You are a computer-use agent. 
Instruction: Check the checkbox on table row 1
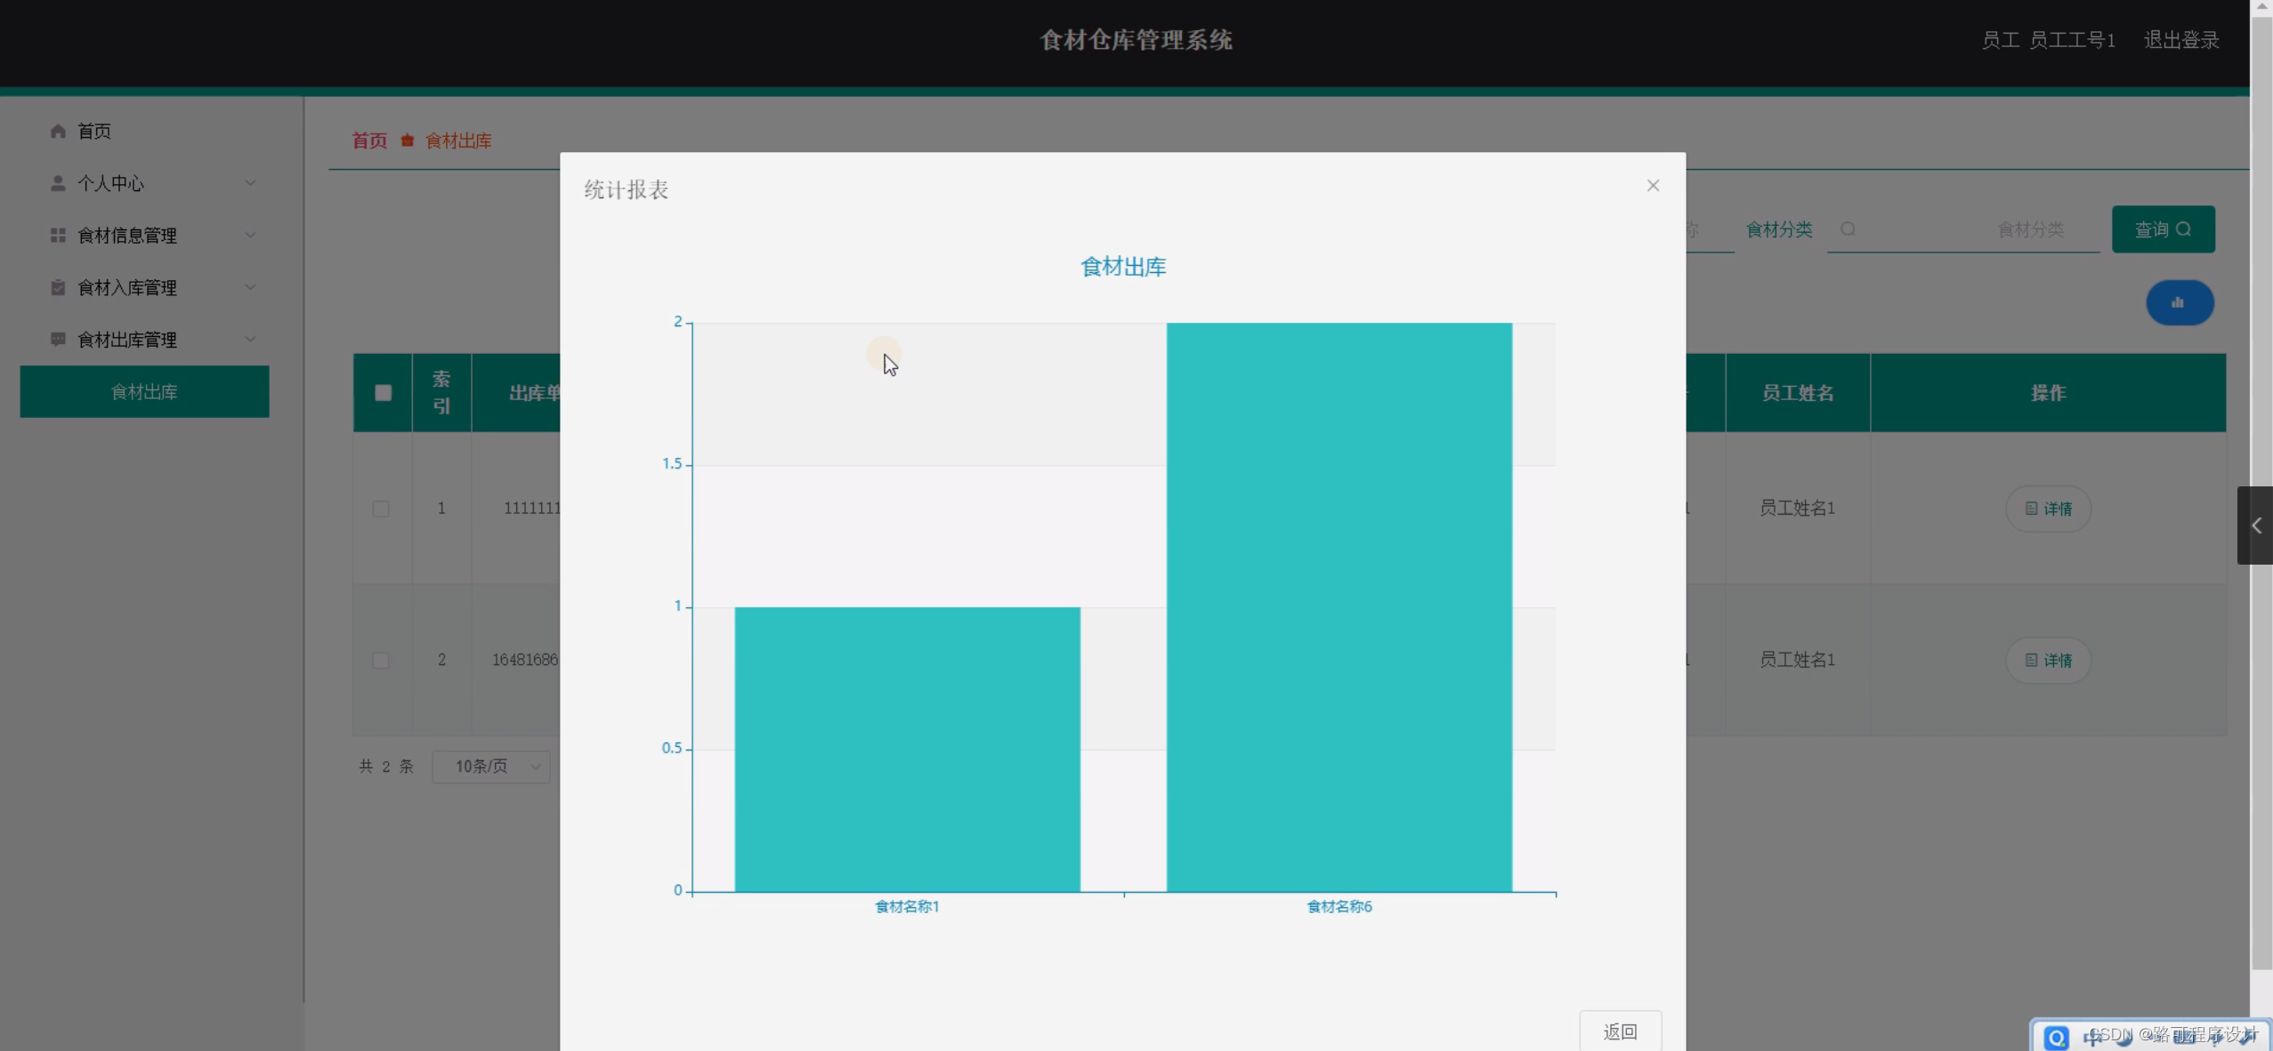(x=380, y=509)
